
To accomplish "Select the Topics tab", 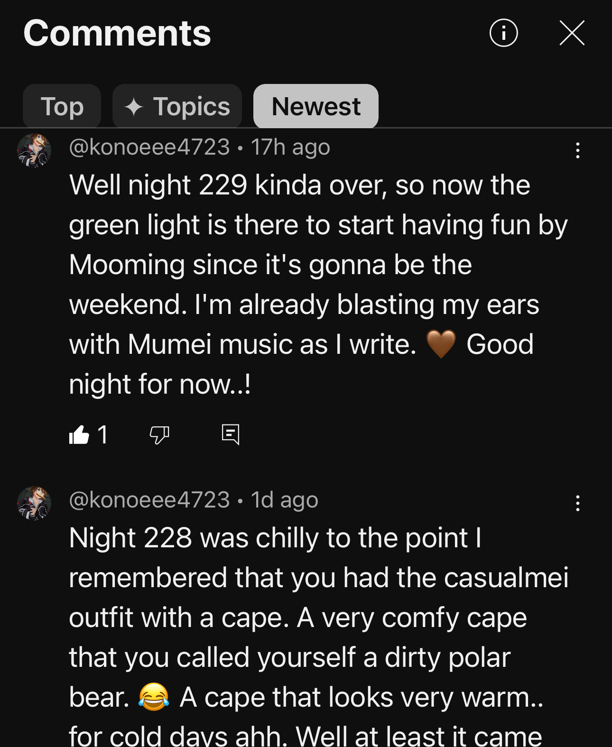I will point(177,106).
